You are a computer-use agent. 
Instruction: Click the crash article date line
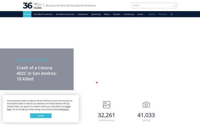click(x=32, y=60)
